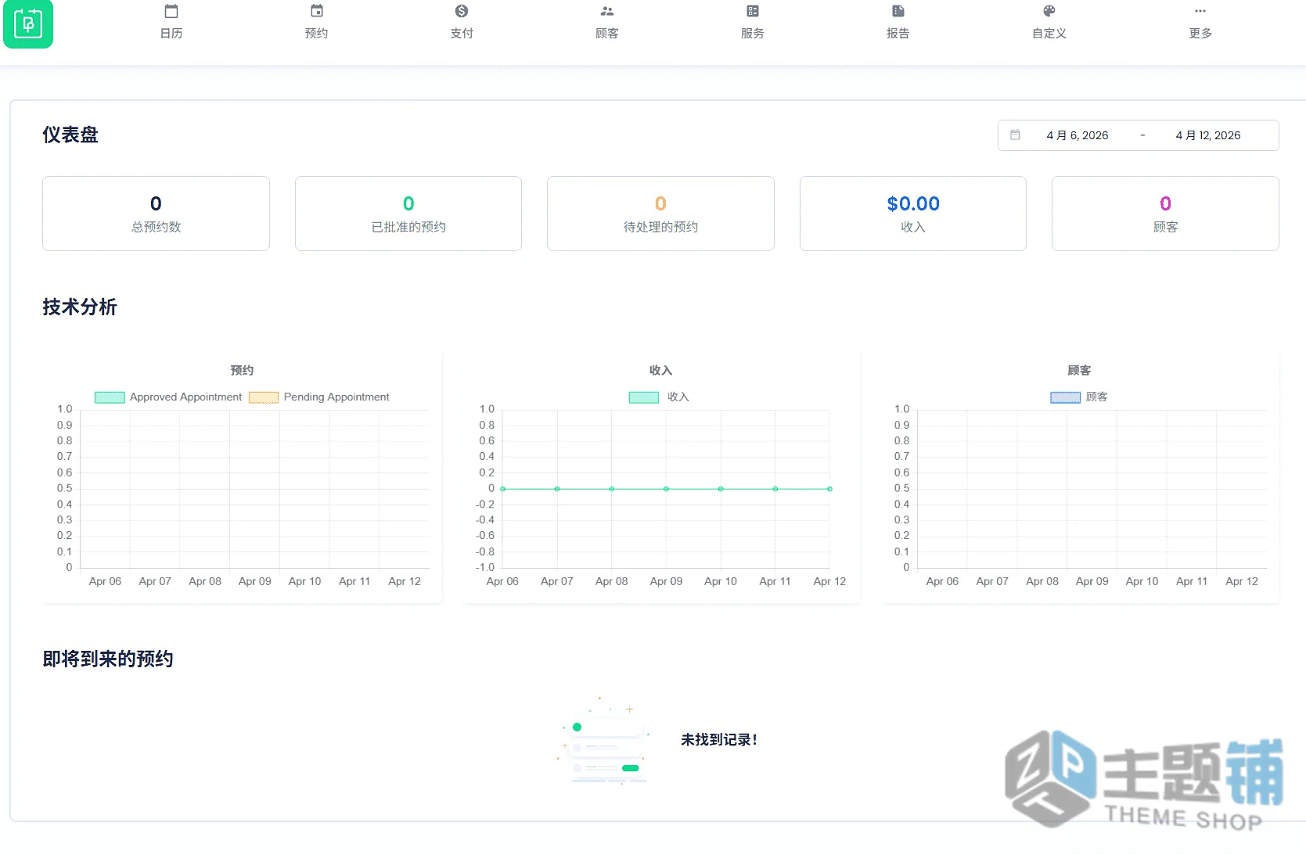Click the calendar icon in date range field
Image resolution: width=1306 pixels, height=855 pixels.
[1015, 135]
